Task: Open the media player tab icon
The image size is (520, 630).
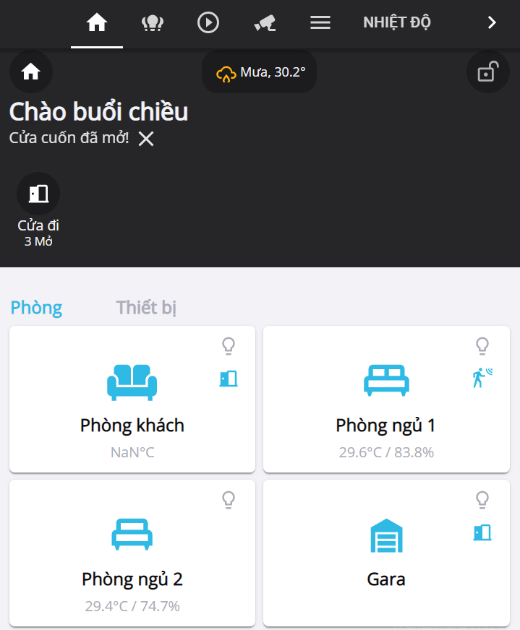Action: coord(208,23)
